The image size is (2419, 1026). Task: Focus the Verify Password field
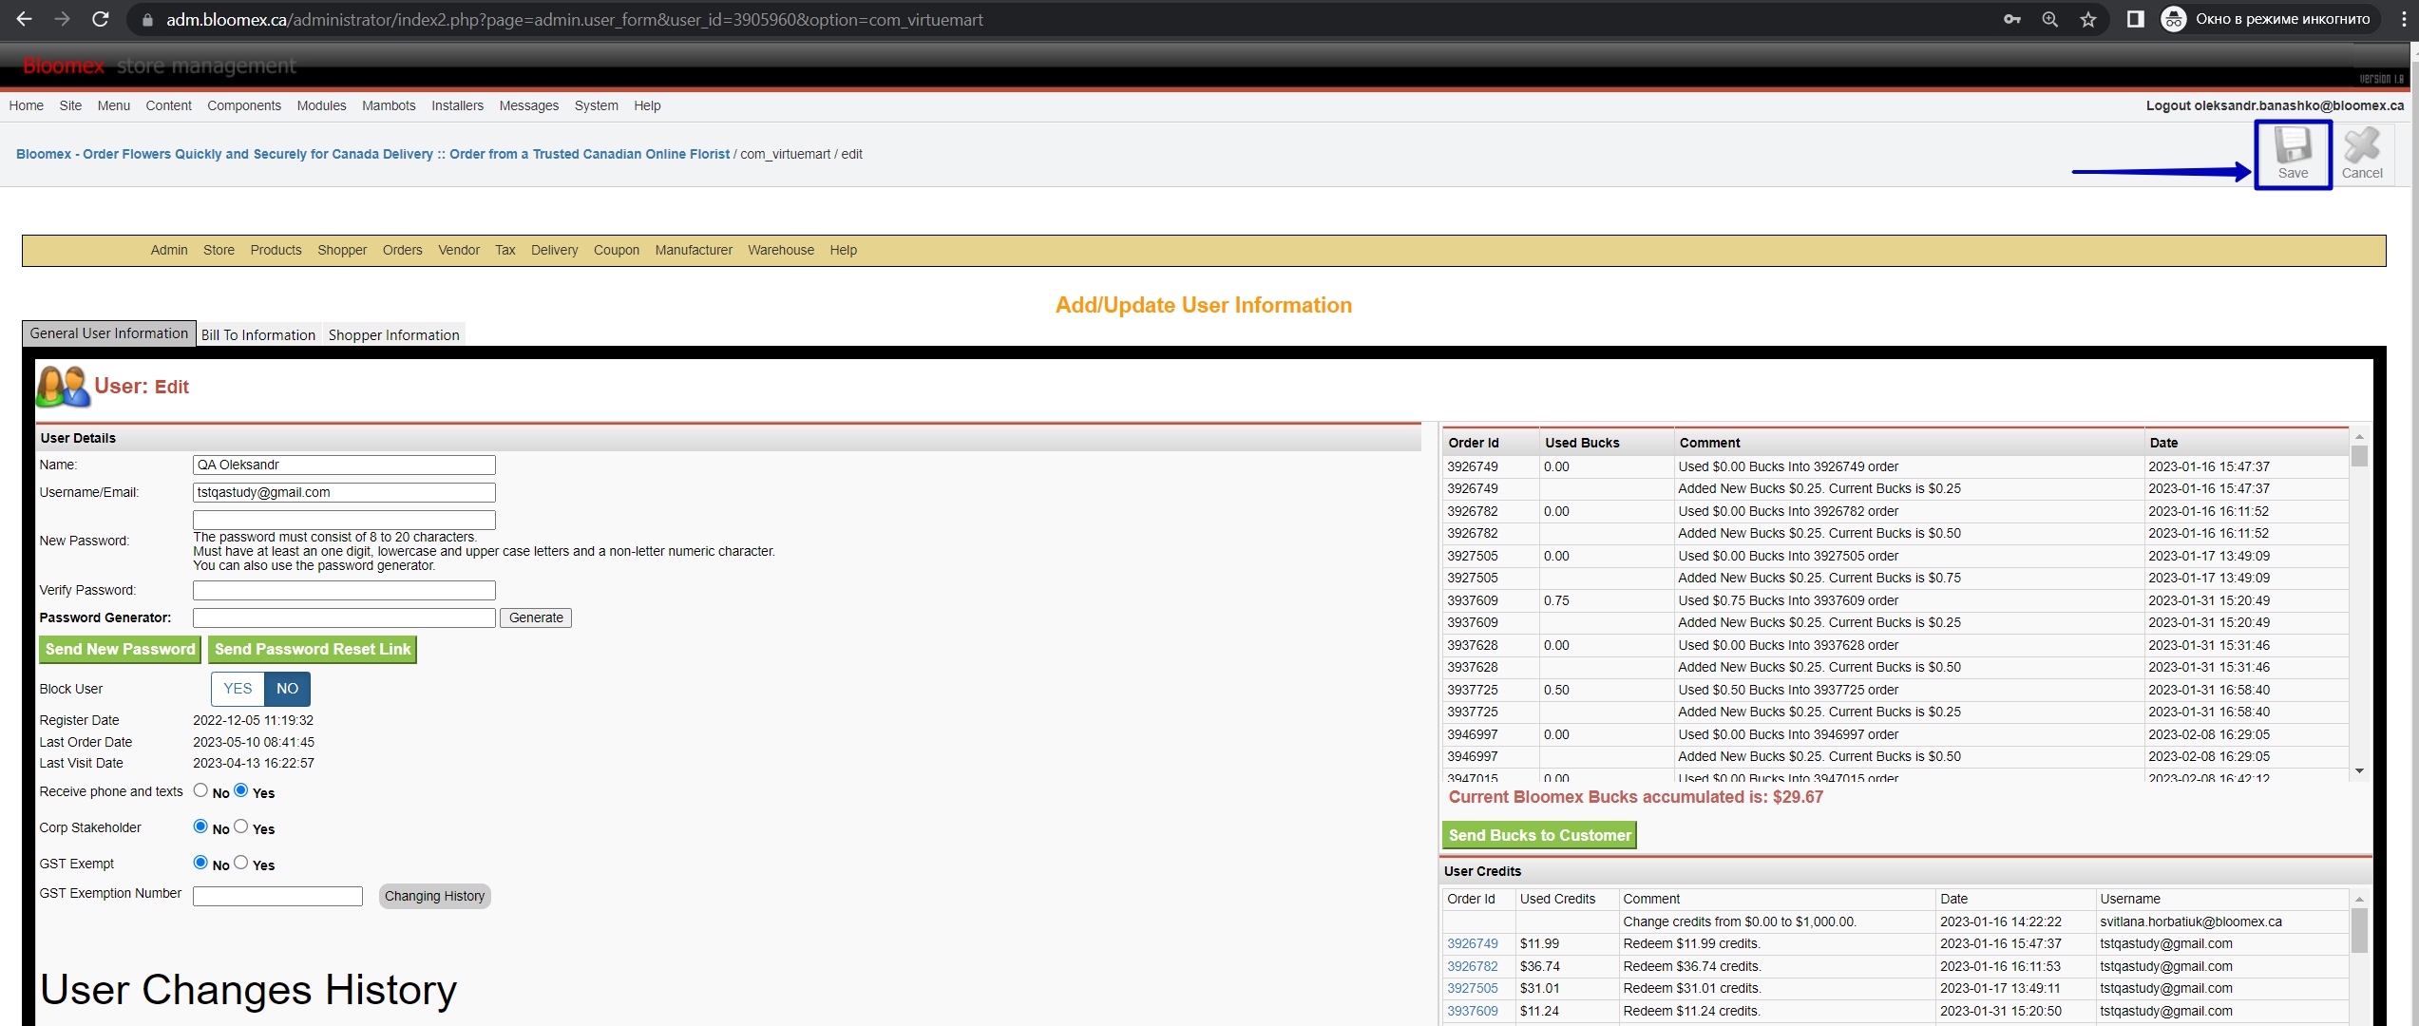[344, 590]
